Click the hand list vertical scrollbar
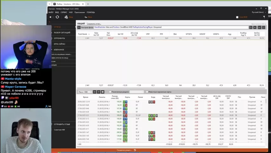 (x=266, y=101)
